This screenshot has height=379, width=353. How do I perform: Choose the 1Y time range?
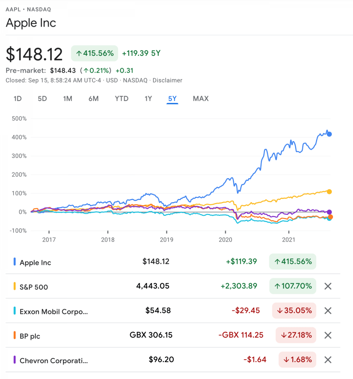tap(148, 99)
